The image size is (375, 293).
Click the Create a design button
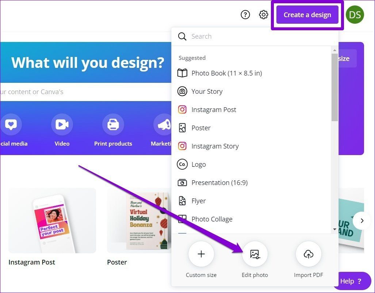pos(307,15)
